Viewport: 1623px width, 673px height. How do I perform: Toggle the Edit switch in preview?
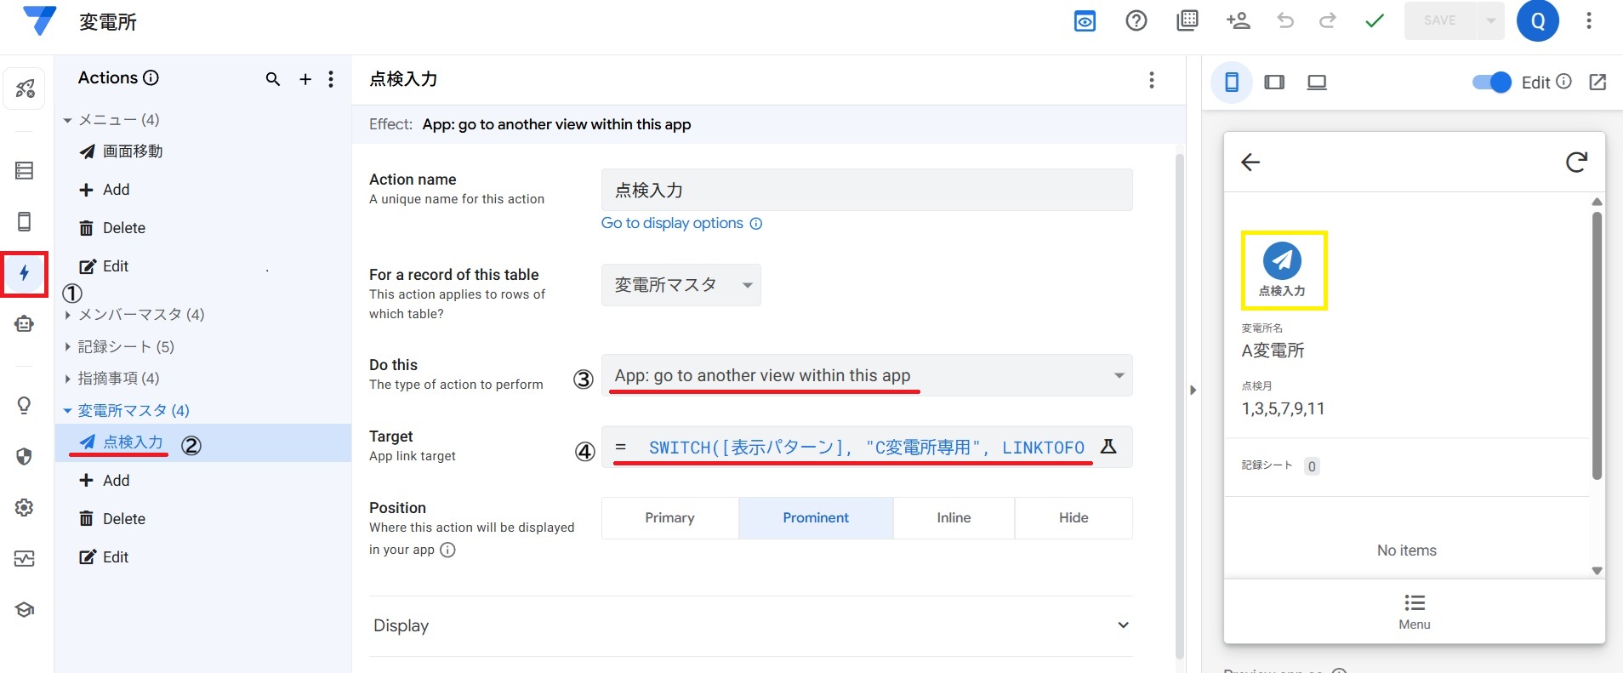pos(1491,83)
